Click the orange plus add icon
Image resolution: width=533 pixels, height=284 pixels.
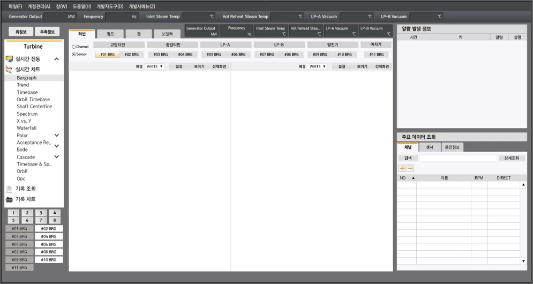(x=402, y=168)
